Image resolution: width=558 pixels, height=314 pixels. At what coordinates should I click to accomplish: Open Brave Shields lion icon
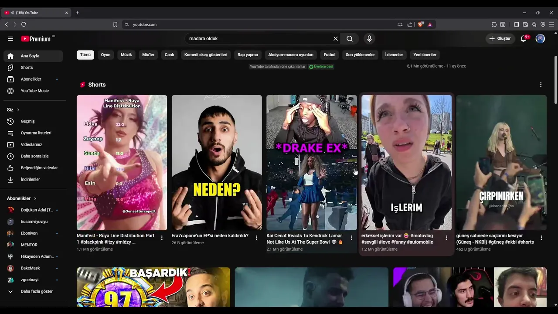point(421,24)
